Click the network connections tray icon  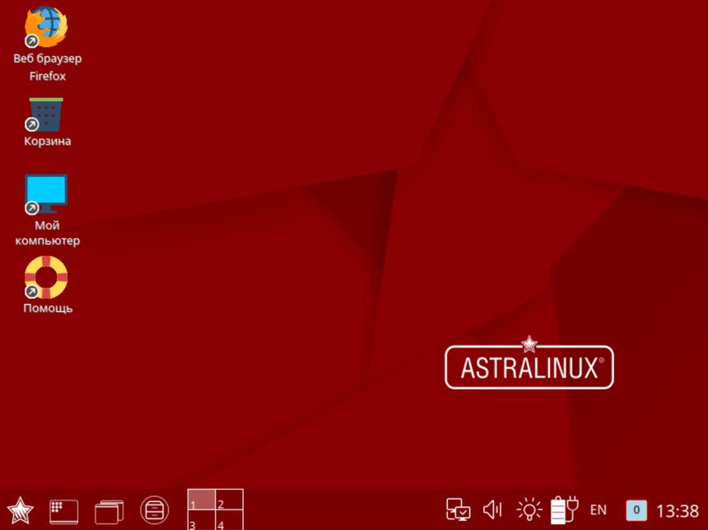click(458, 509)
